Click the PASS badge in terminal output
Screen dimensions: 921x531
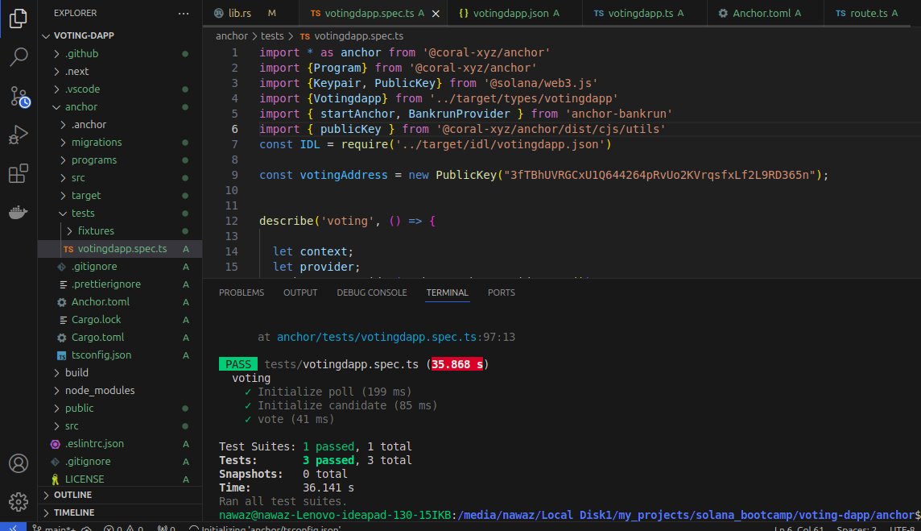237,364
